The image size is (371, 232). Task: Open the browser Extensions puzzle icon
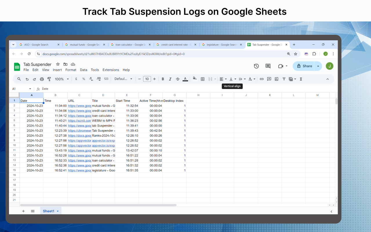point(314,54)
